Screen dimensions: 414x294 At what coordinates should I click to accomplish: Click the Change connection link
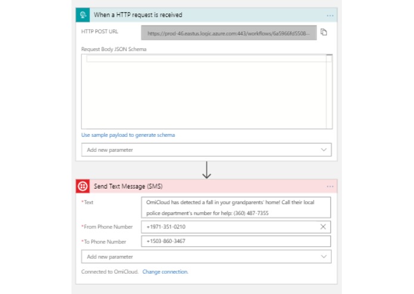coord(165,272)
